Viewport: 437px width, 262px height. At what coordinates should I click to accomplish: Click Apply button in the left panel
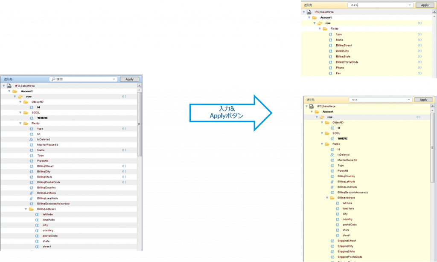click(x=129, y=79)
